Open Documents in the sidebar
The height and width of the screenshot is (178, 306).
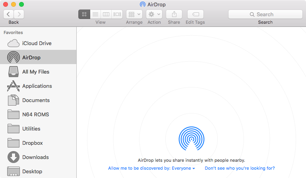click(38, 100)
